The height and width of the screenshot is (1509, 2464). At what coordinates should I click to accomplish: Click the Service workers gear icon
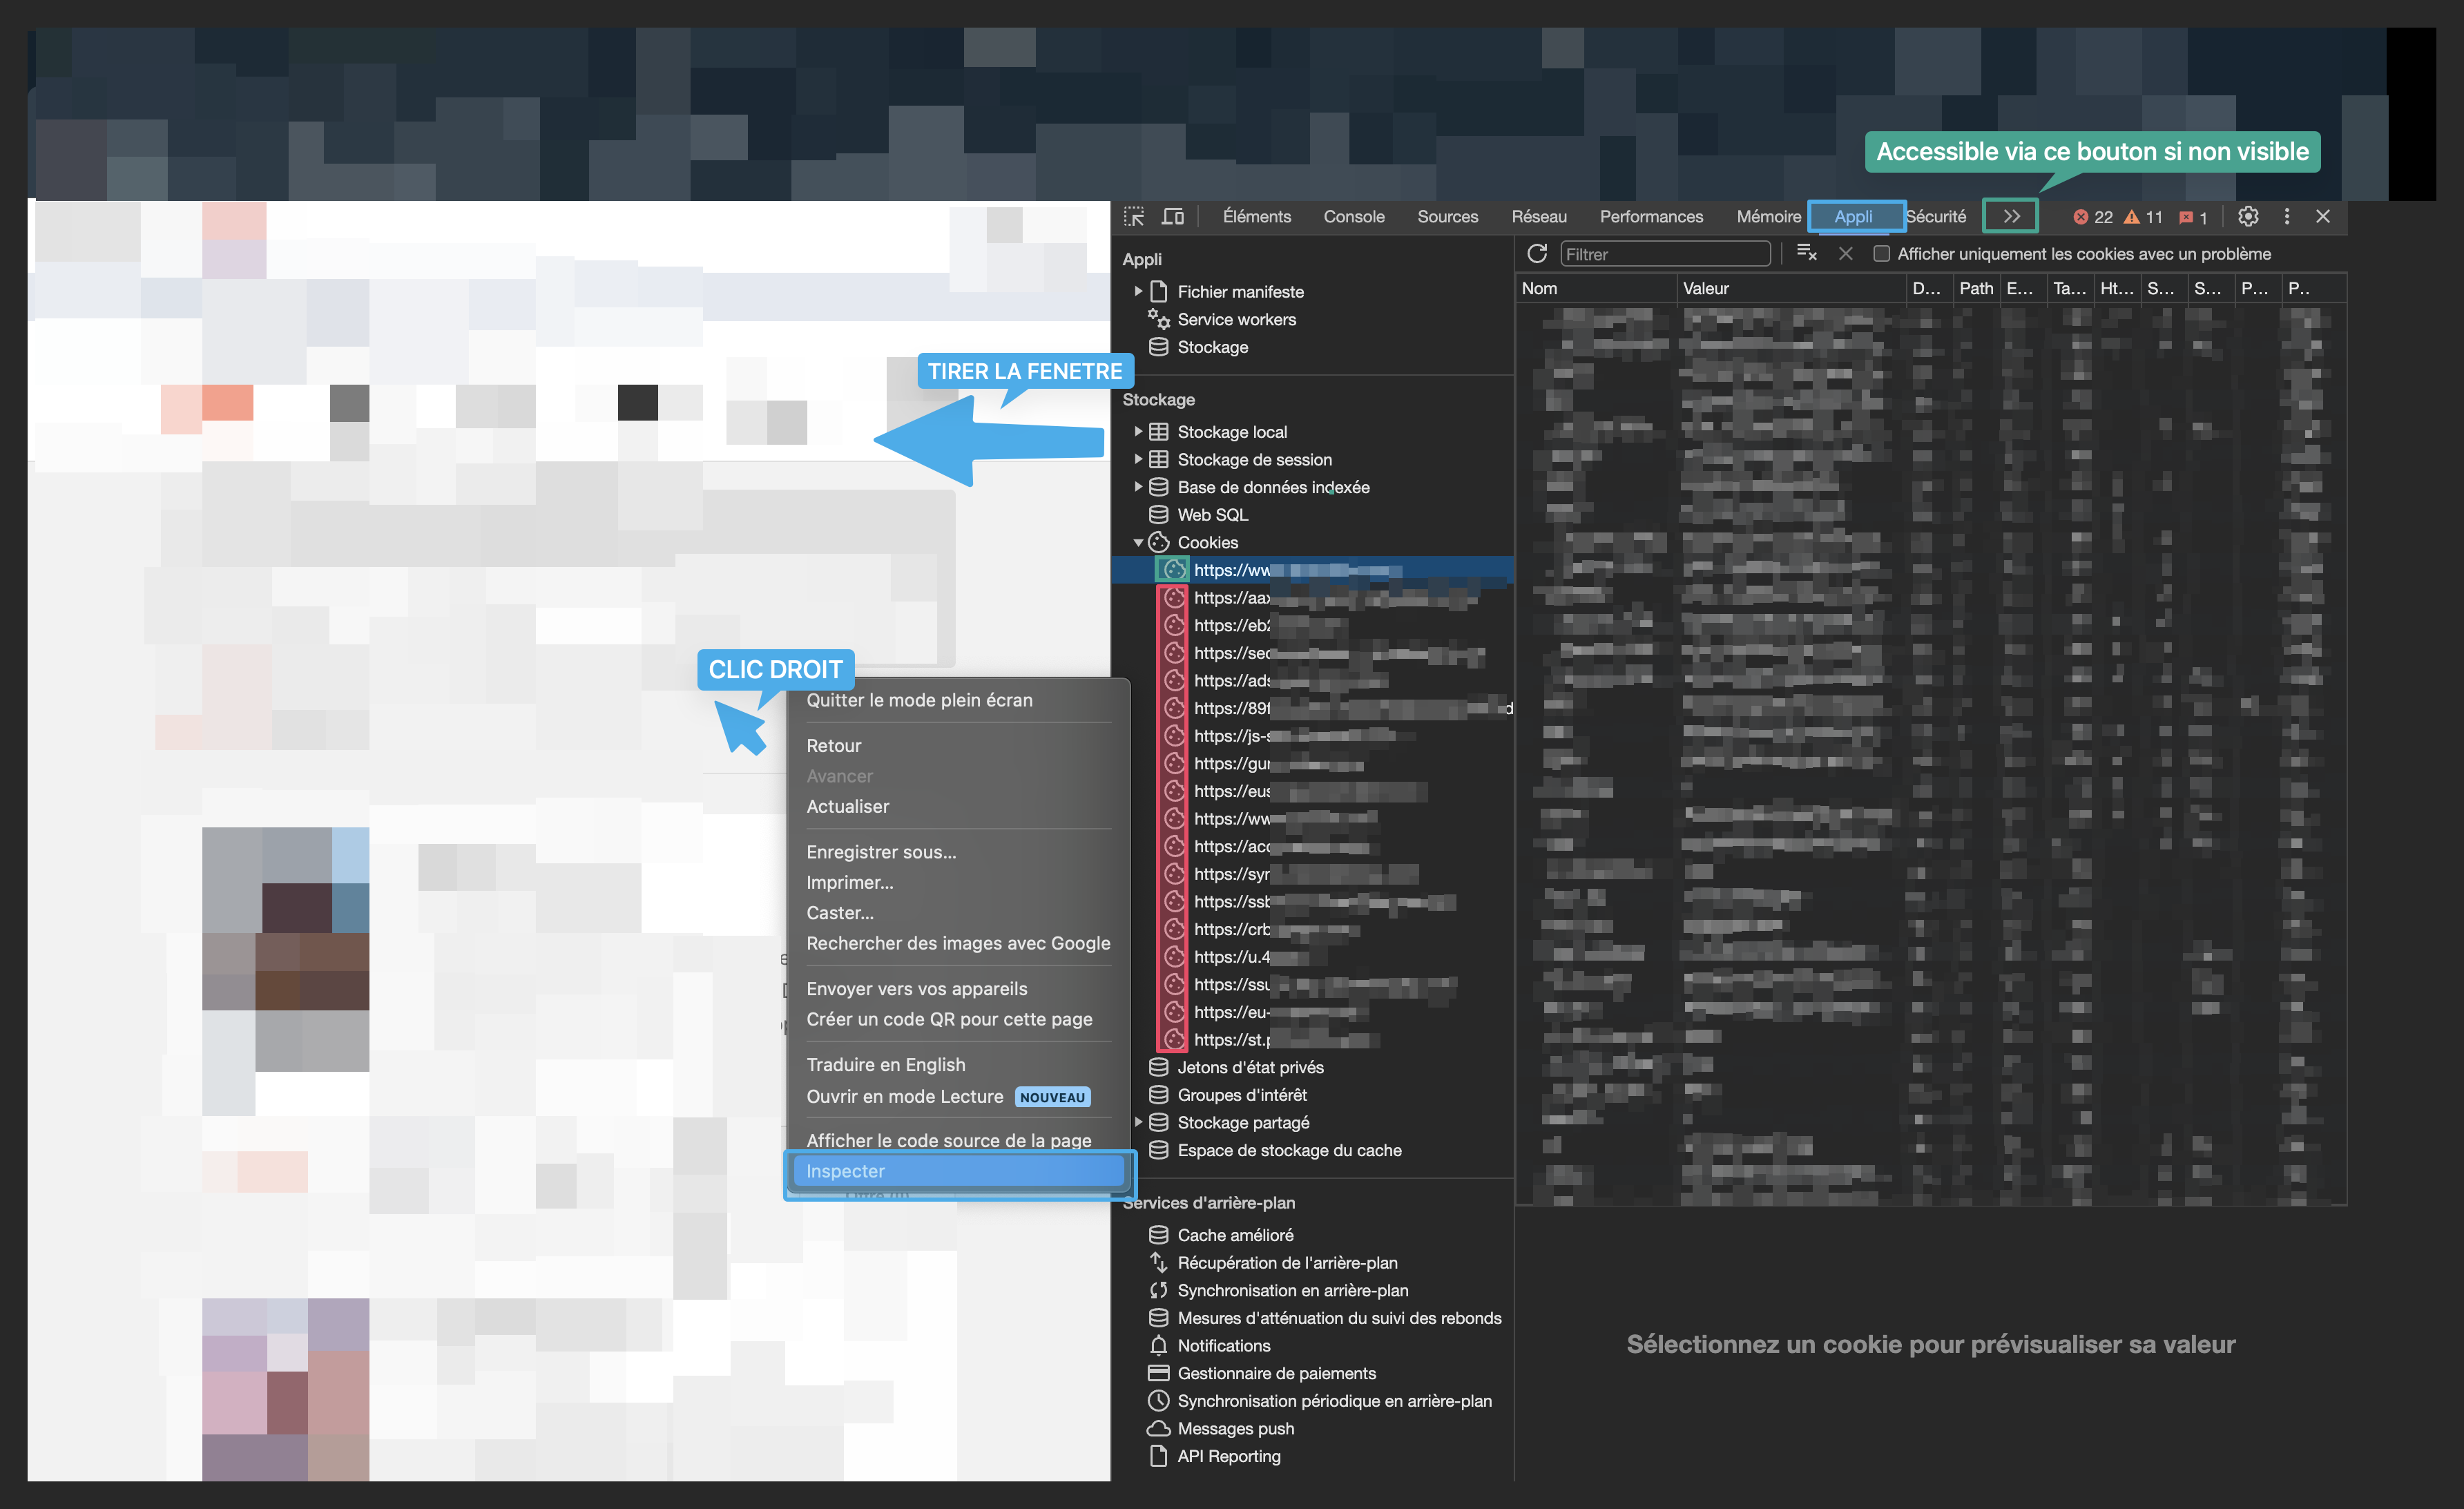tap(1158, 319)
